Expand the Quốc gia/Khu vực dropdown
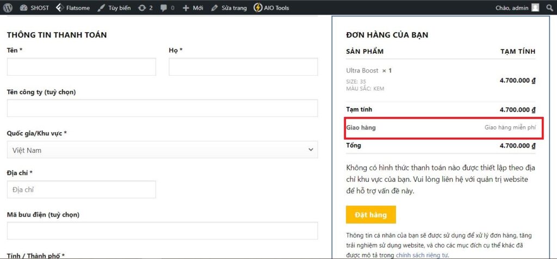Image resolution: width=557 pixels, height=259 pixels. coord(162,150)
